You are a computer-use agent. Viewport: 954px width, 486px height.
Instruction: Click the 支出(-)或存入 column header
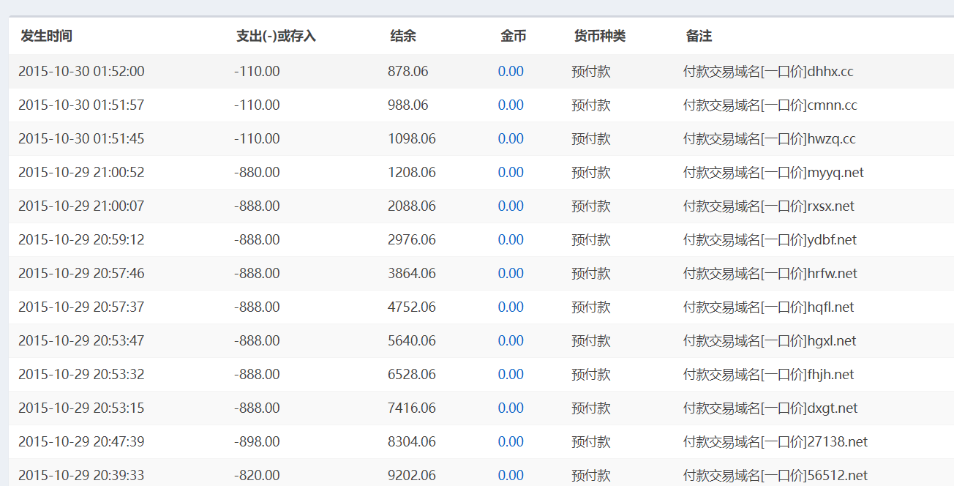276,36
